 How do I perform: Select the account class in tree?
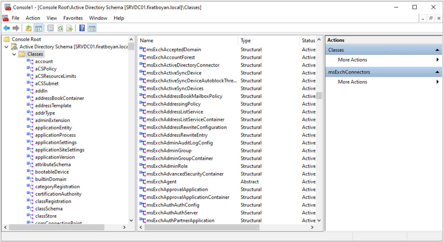pos(44,61)
